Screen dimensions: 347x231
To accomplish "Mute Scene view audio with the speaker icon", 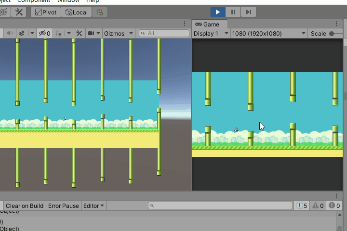I will pos(9,33).
